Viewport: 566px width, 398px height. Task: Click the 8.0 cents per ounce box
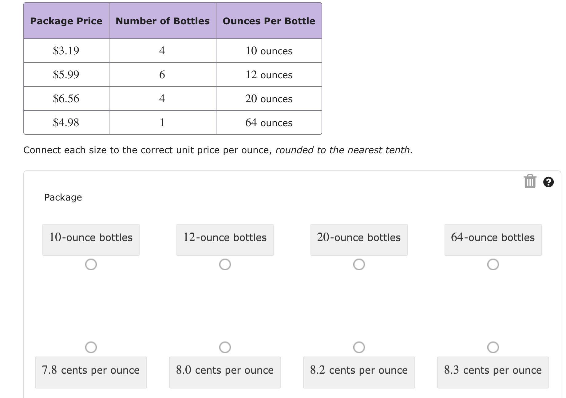click(225, 372)
